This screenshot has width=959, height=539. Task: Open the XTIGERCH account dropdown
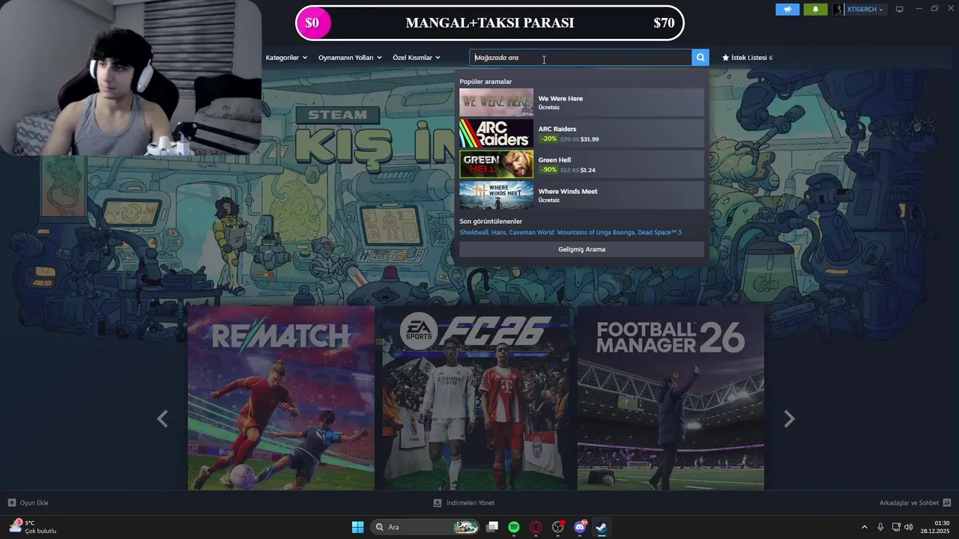pos(865,9)
